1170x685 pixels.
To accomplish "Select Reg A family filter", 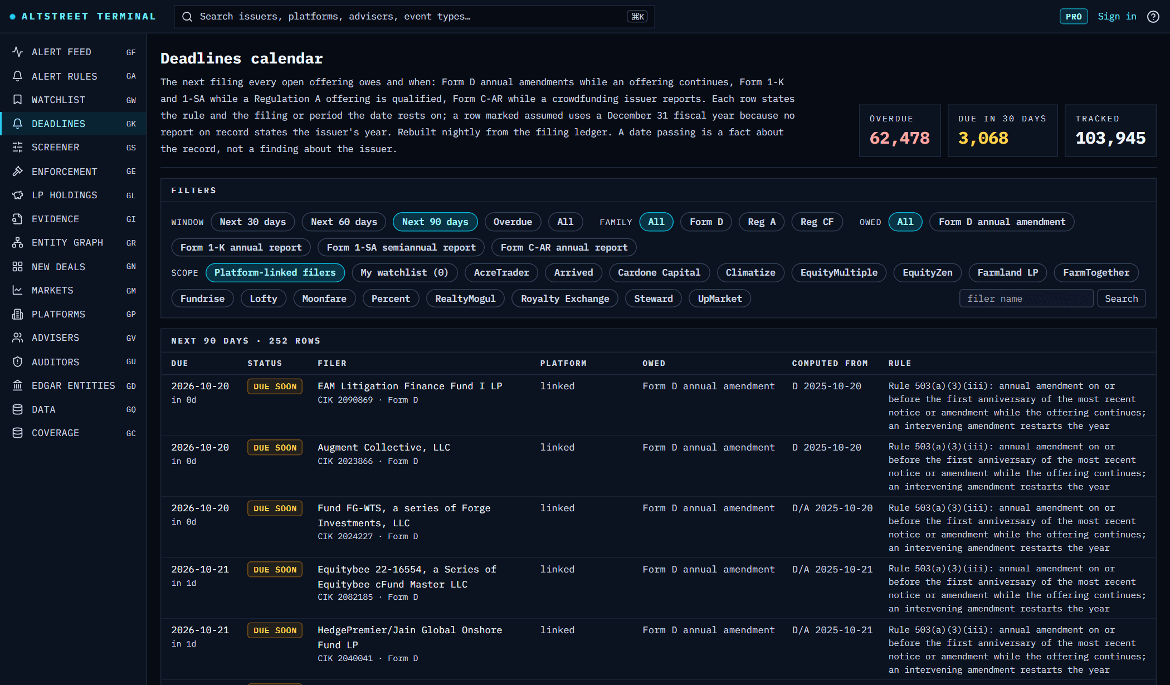I will click(x=762, y=222).
